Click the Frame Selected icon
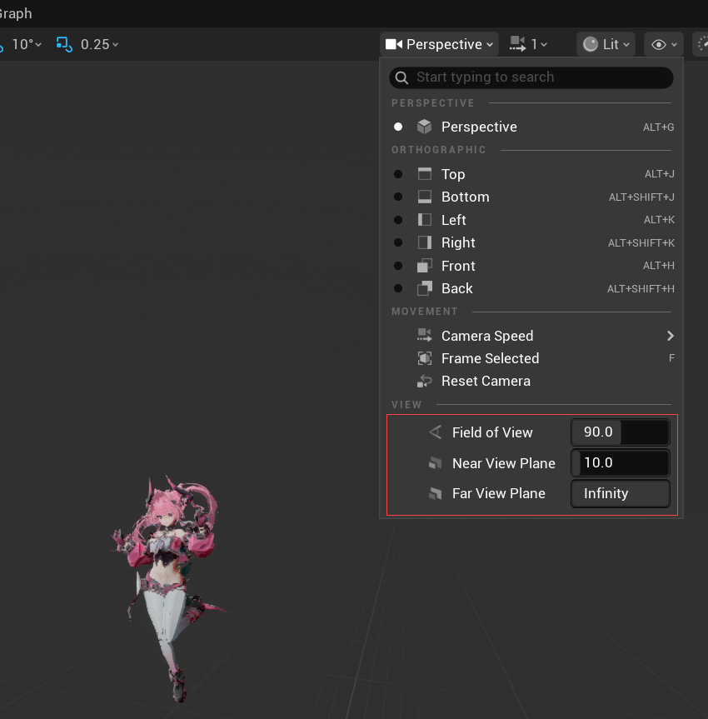Viewport: 708px width, 719px height. [425, 358]
